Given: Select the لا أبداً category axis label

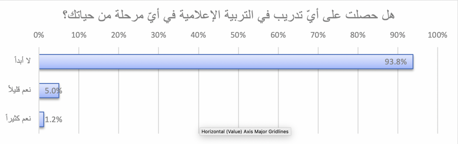Looking at the screenshot, I should point(24,62).
